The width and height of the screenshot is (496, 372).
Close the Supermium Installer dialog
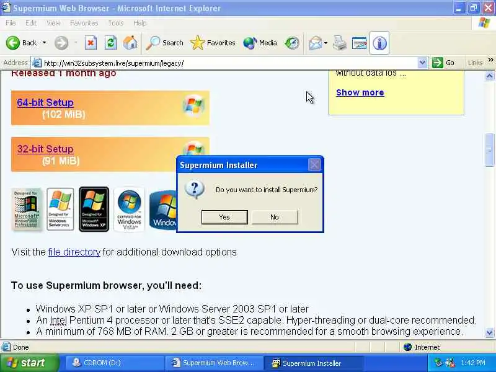pyautogui.click(x=314, y=164)
